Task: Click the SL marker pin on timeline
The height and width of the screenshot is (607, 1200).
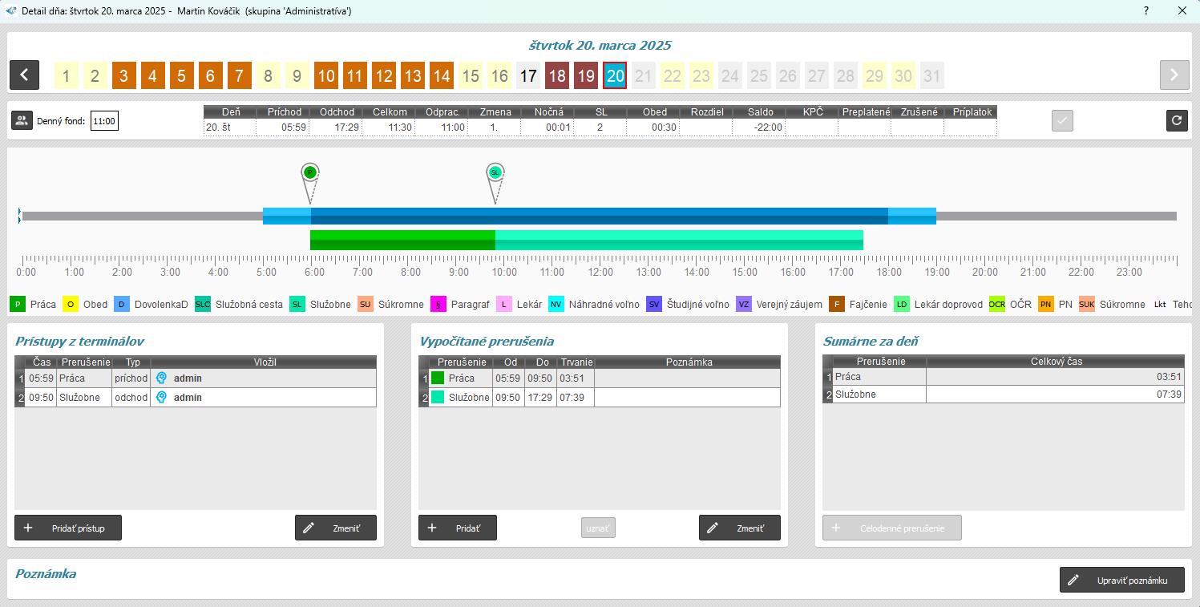Action: point(495,172)
